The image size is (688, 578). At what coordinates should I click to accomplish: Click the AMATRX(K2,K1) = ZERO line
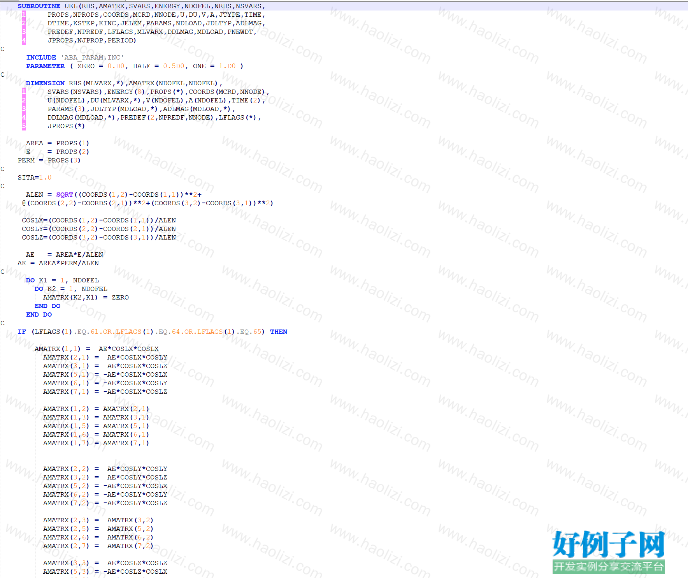pos(86,298)
